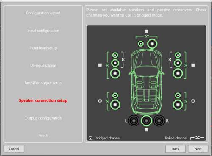Check the subwoofer bridged channel checkbox
Image resolution: width=212 pixels, height=156 pixels.
[x=146, y=130]
